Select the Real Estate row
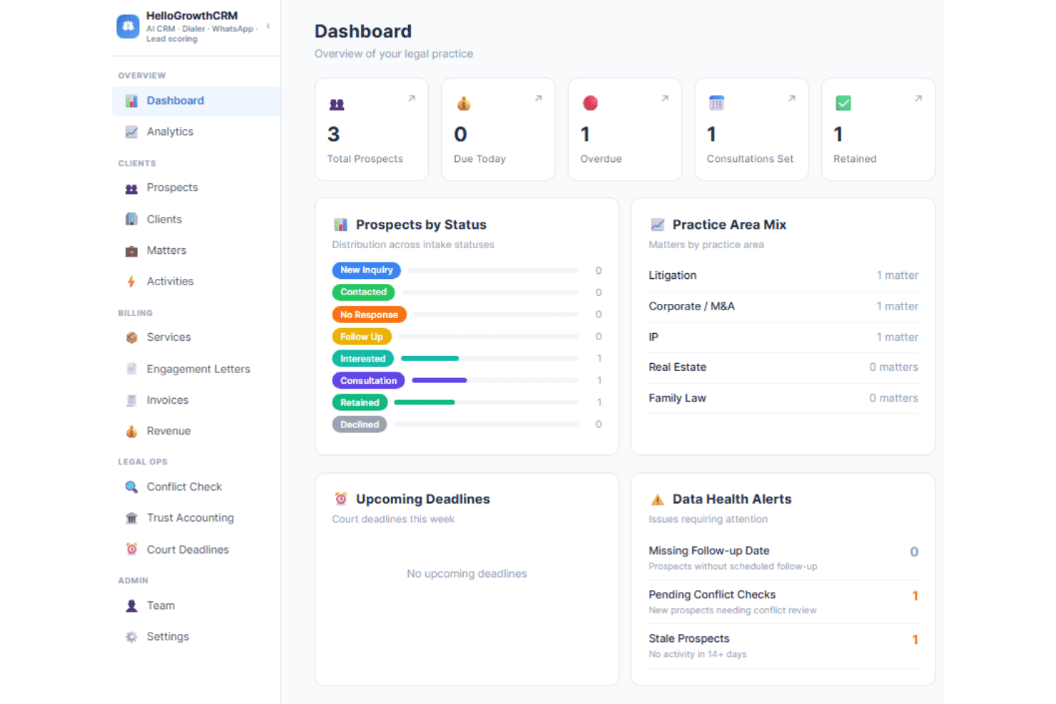1056x704 pixels. pos(783,368)
